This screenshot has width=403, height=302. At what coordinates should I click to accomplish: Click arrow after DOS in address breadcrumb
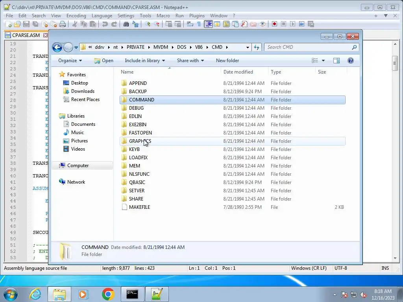click(191, 47)
